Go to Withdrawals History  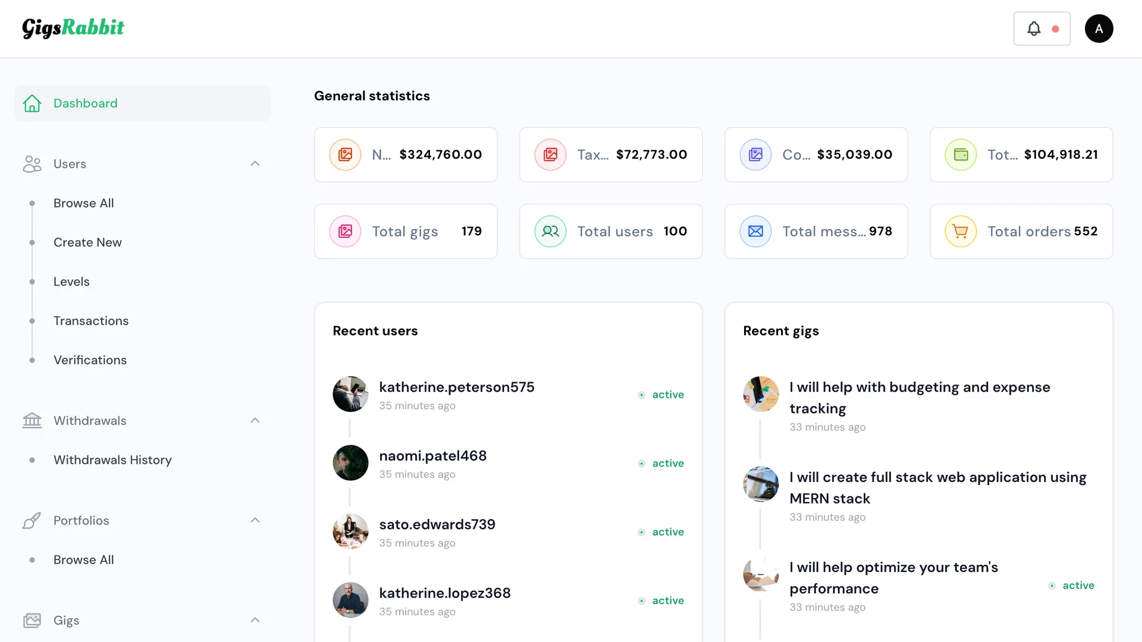112,460
